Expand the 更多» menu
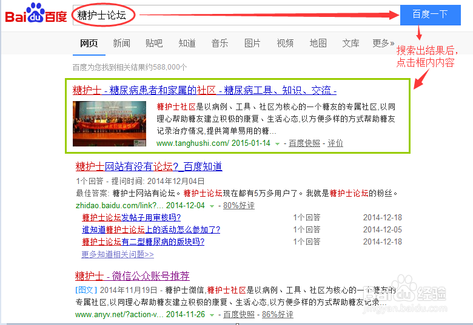Screen dimensions: 473x325 click(383, 44)
